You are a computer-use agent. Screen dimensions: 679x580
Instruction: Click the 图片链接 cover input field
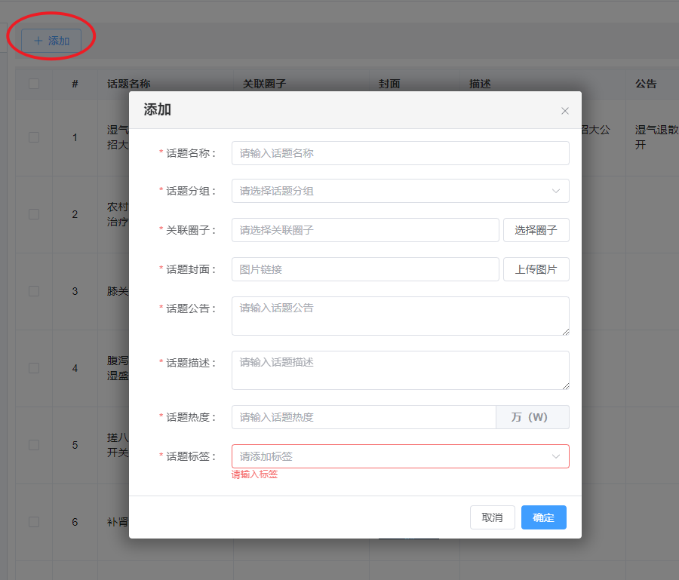click(x=365, y=269)
